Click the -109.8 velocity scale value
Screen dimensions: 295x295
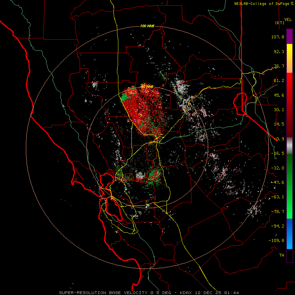(x=276, y=241)
